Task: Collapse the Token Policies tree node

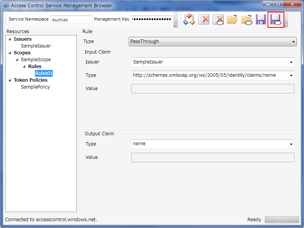Action: tap(10, 80)
